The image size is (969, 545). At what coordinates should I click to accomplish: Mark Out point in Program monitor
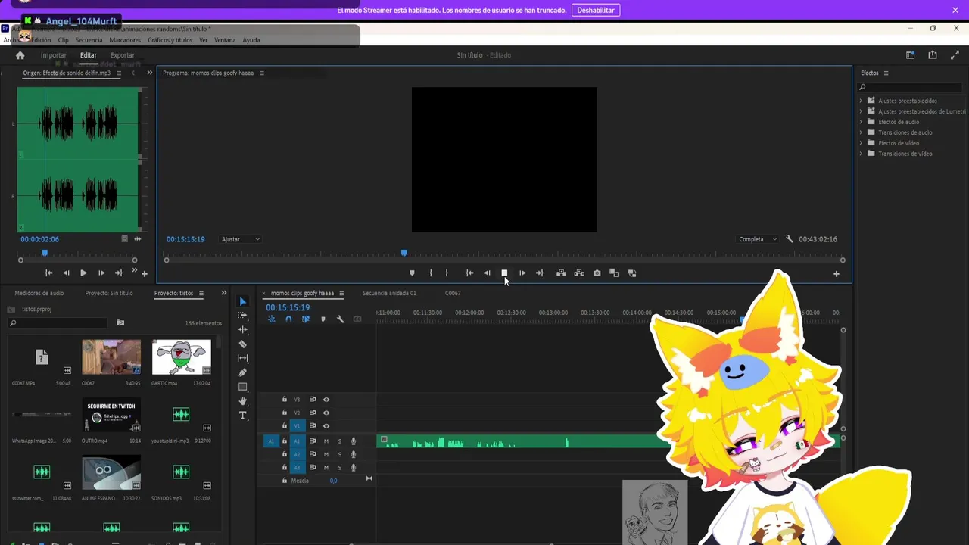(447, 273)
